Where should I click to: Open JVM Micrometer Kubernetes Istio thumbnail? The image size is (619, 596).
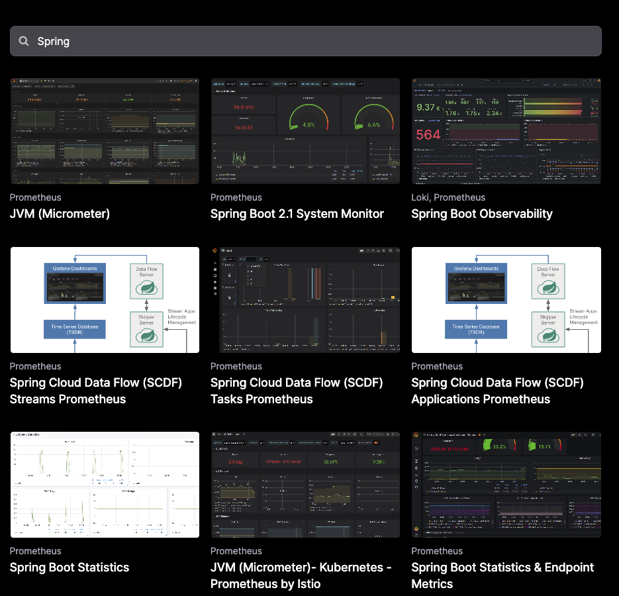[305, 485]
